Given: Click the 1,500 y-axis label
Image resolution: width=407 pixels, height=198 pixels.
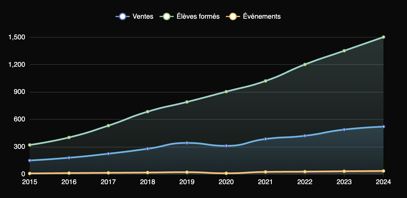Looking at the screenshot, I should tap(17, 37).
